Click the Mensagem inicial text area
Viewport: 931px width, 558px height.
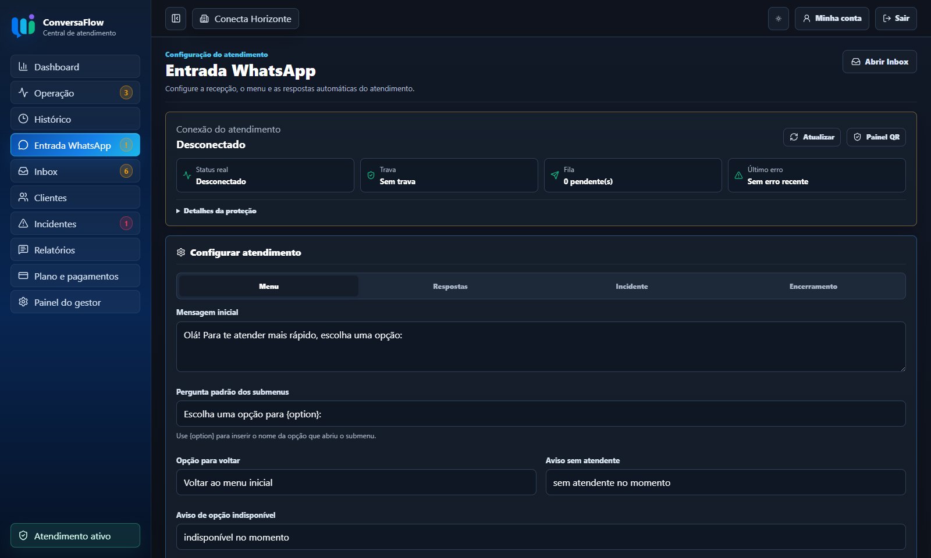click(541, 346)
